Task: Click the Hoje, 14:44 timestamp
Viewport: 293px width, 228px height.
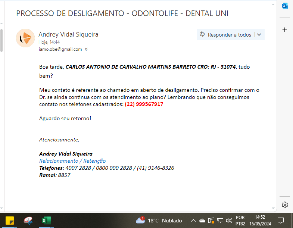Action: click(49, 42)
